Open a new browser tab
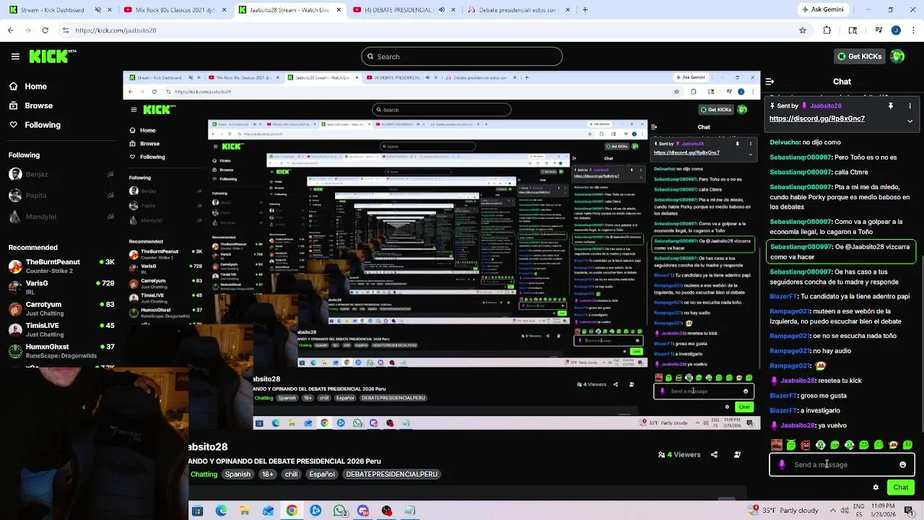The height and width of the screenshot is (520, 924). point(585,10)
